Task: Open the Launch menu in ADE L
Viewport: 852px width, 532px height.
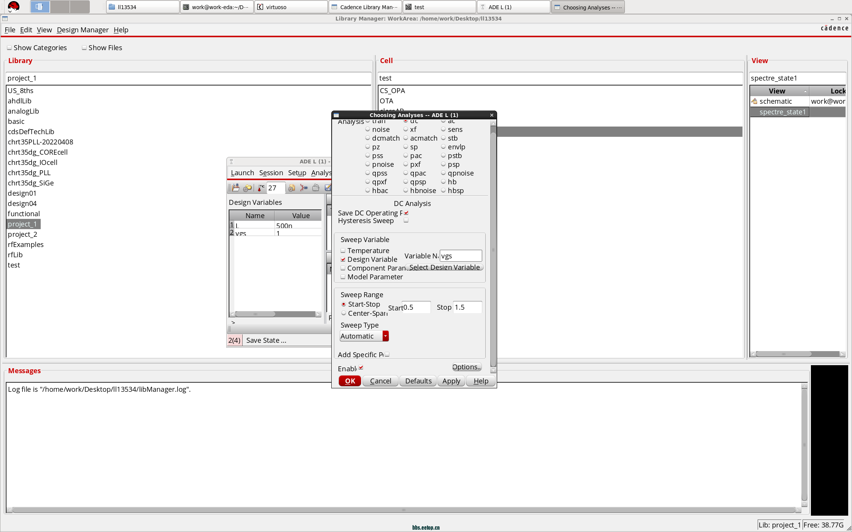Action: point(242,173)
